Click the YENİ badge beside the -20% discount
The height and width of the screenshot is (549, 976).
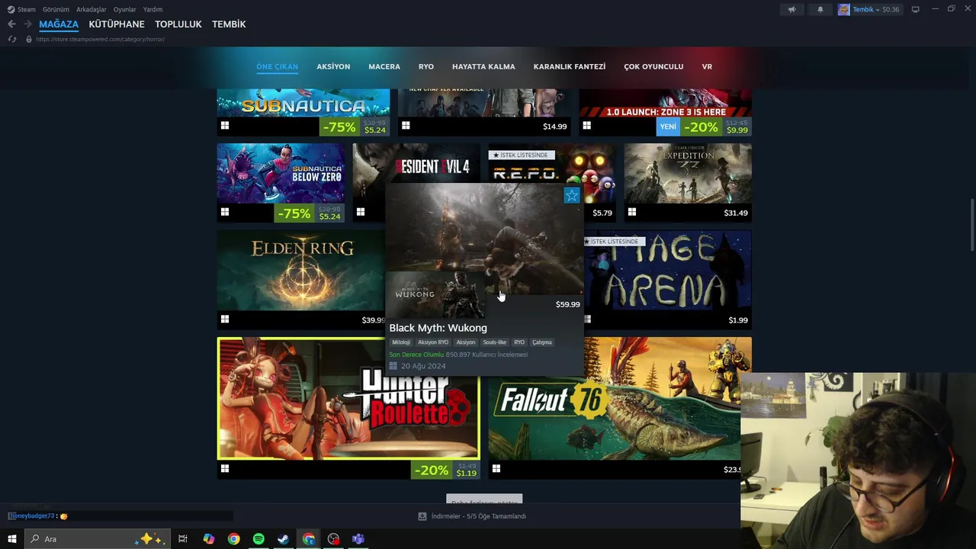tap(668, 127)
